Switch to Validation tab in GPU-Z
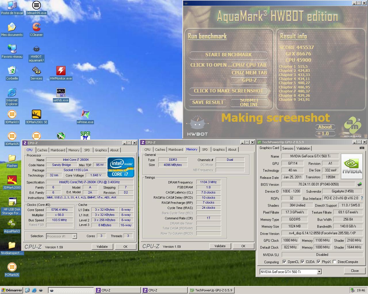 [303, 148]
